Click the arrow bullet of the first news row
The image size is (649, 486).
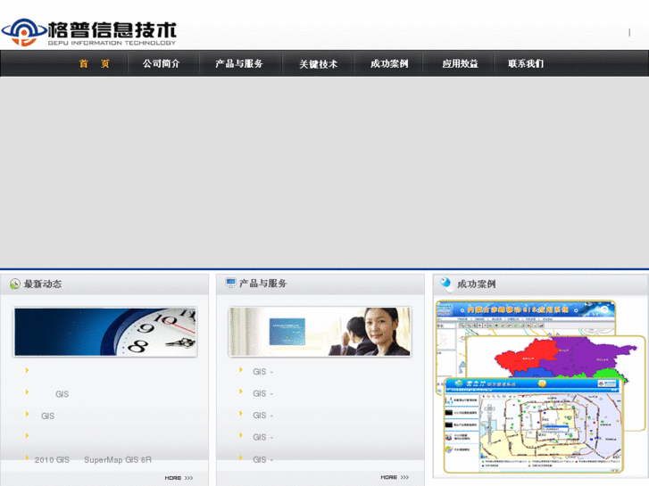(28, 370)
